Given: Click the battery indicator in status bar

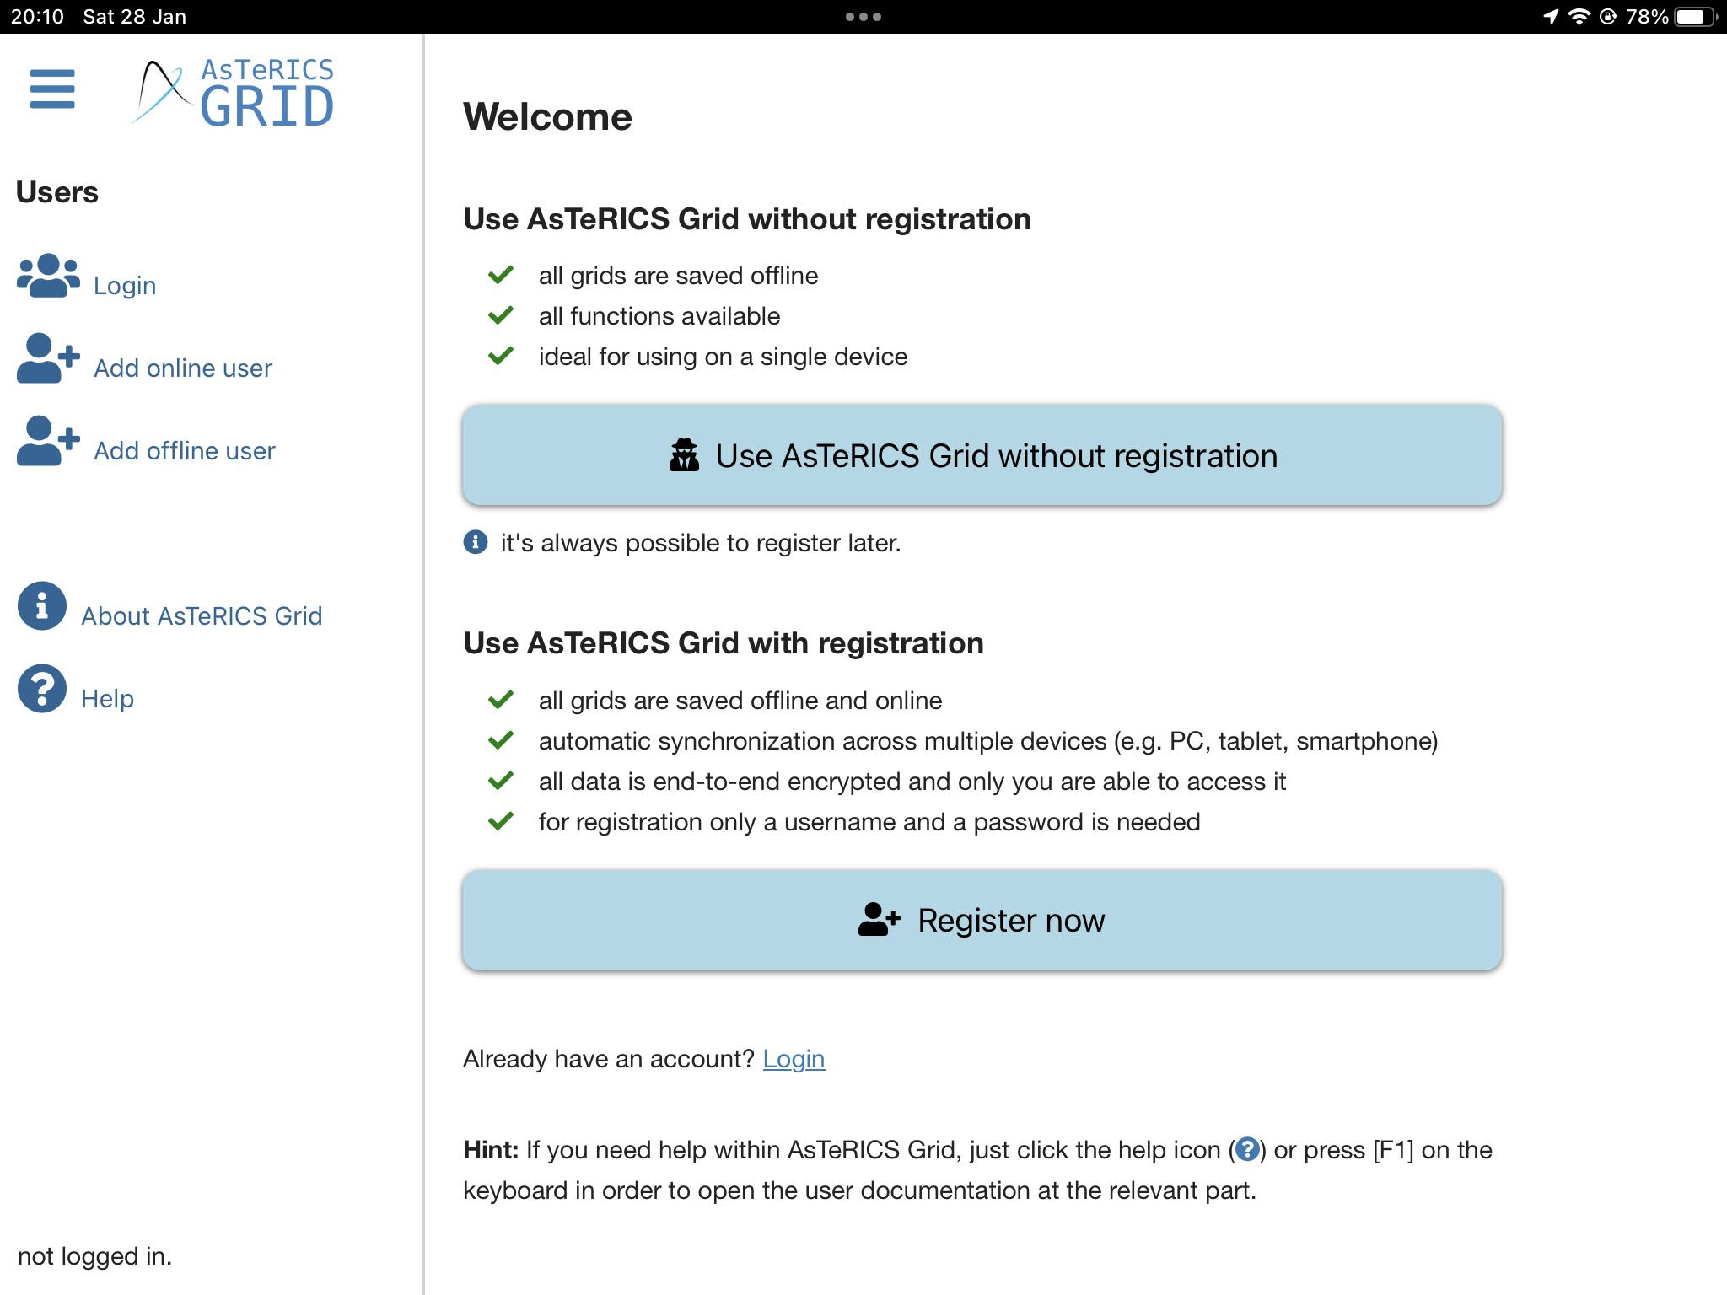Looking at the screenshot, I should [1695, 17].
